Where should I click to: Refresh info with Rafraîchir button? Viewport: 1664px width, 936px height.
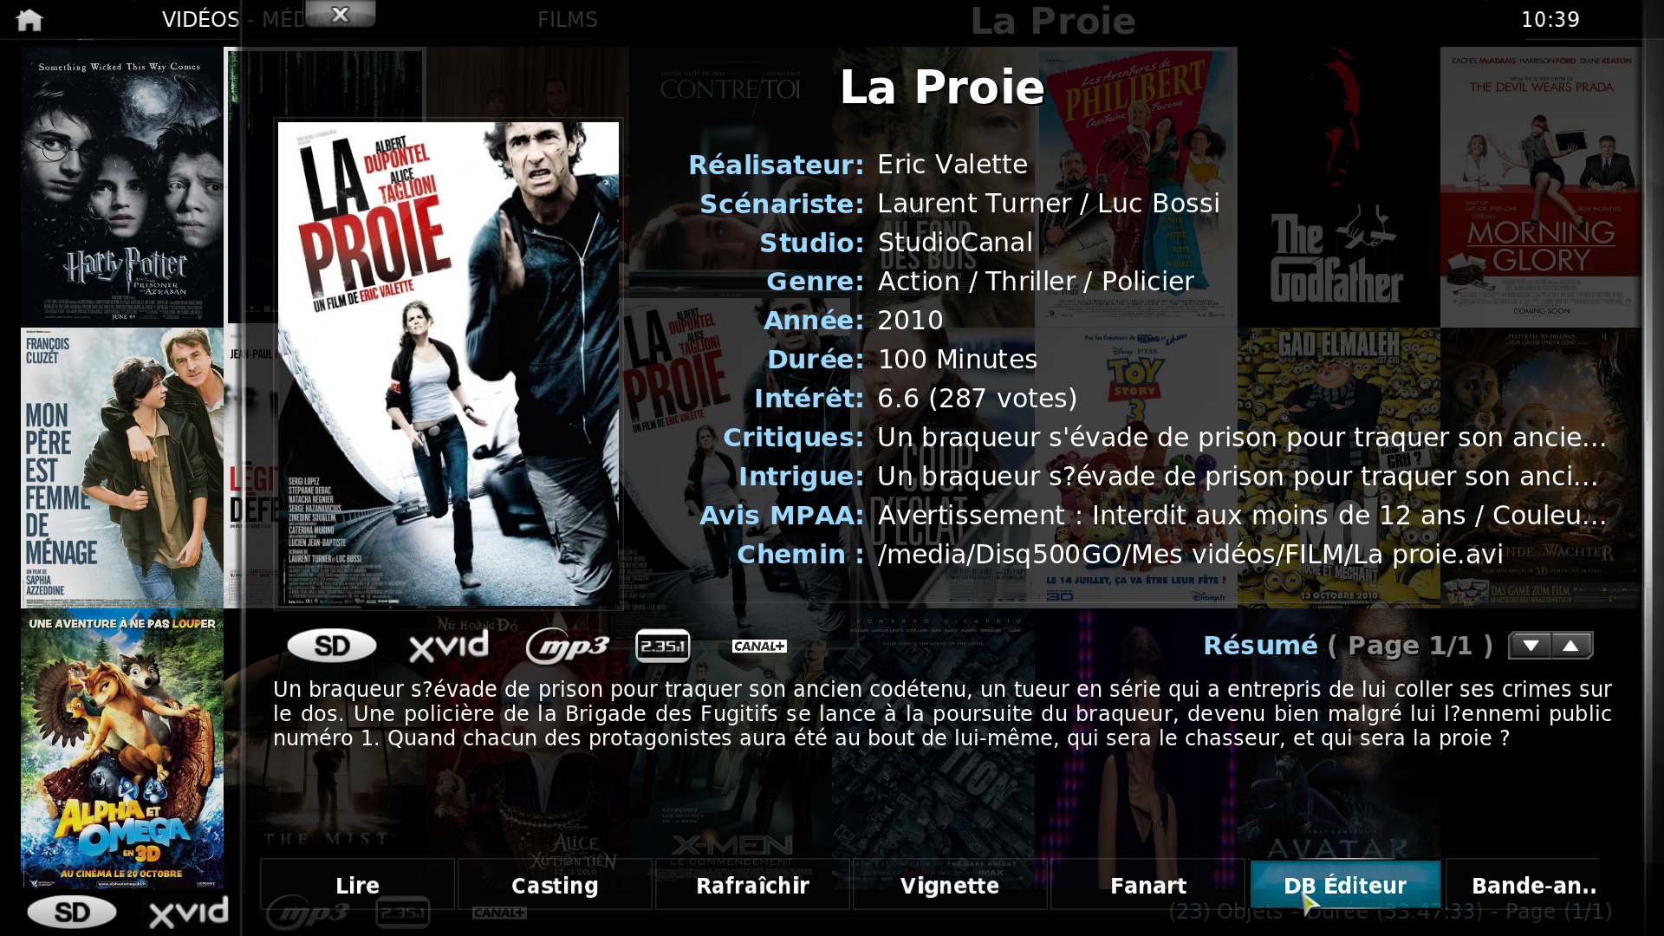(752, 885)
